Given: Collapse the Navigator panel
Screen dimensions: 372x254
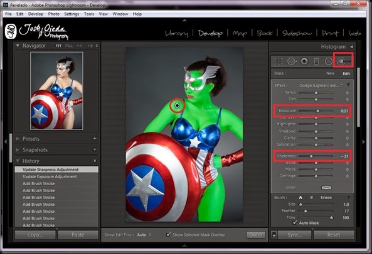Looking at the screenshot, I should 18,46.
